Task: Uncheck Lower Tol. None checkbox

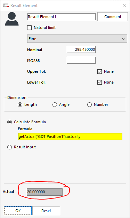Action: (x=99, y=82)
